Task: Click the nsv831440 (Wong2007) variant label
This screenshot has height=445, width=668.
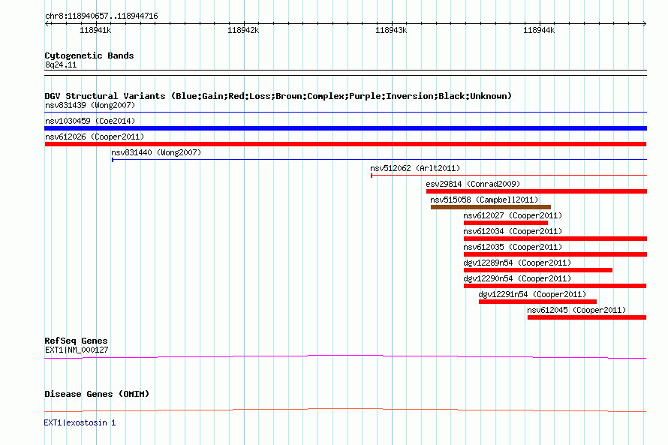Action: pos(156,153)
